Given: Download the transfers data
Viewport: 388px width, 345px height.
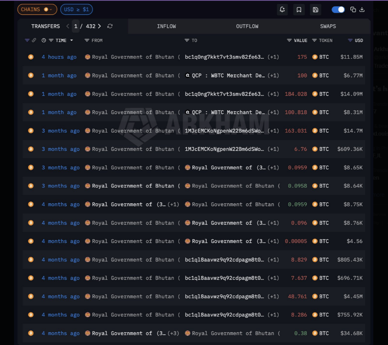Looking at the screenshot, I should pyautogui.click(x=363, y=9).
